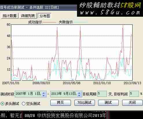
Task: Decrease the start date with down arrow
Action: 44,95
